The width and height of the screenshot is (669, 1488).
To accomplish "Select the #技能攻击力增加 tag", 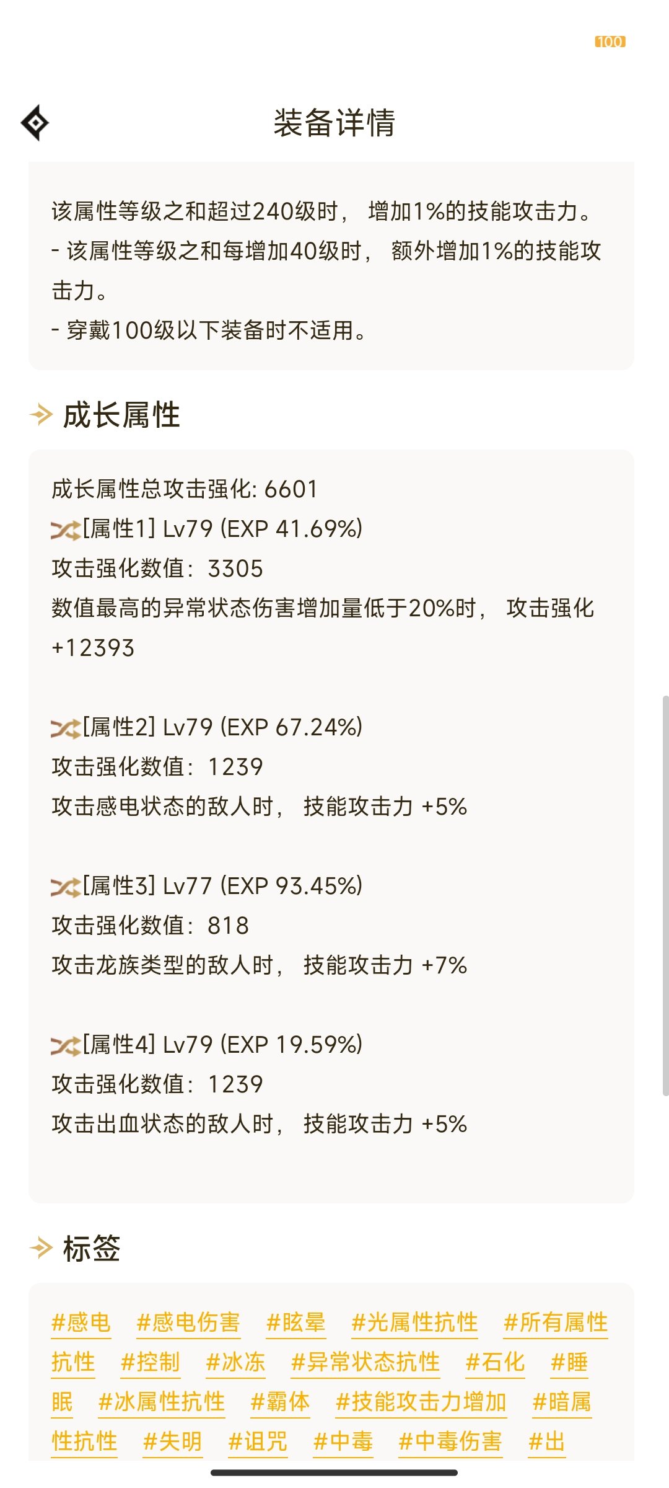I will [x=421, y=1402].
